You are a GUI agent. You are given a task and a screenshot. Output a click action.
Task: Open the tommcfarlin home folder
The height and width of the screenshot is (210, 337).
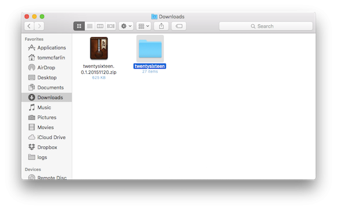pos(47,57)
